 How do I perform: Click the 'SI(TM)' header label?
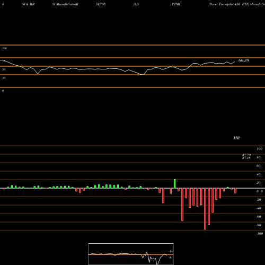click(x=101, y=4)
